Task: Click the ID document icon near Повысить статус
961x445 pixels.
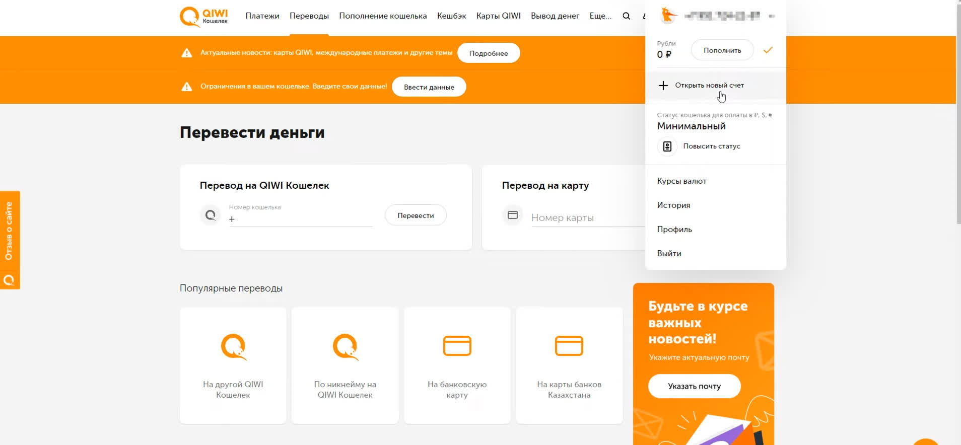Action: [667, 146]
